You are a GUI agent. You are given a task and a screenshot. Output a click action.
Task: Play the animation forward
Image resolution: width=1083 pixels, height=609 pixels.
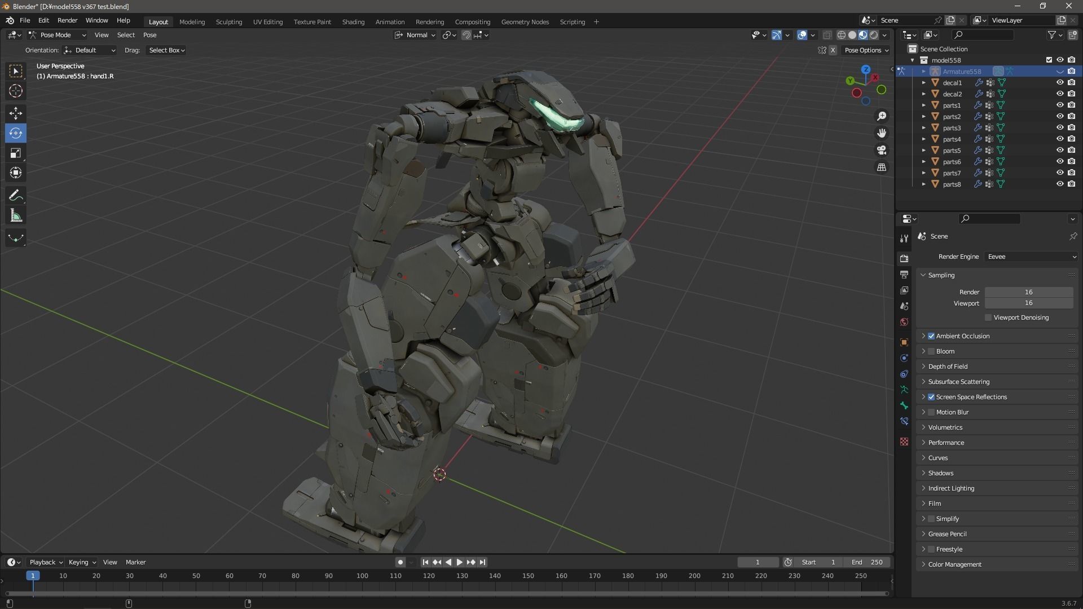coord(459,562)
